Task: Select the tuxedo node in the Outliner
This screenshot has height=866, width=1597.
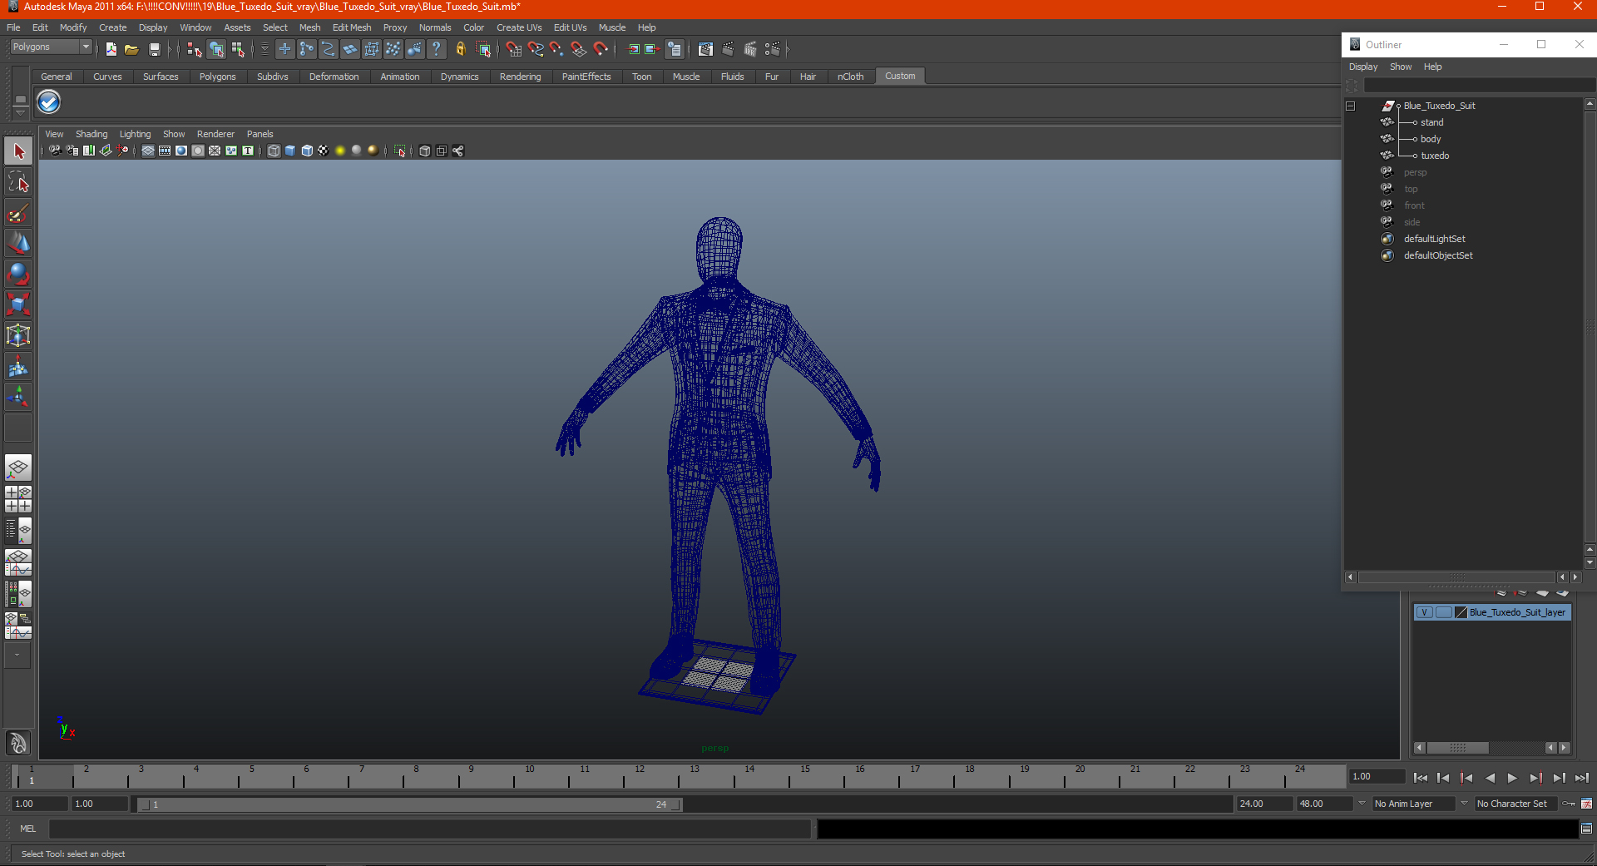Action: click(x=1435, y=156)
